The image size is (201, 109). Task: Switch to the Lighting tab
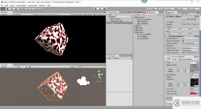[x=138, y=12]
